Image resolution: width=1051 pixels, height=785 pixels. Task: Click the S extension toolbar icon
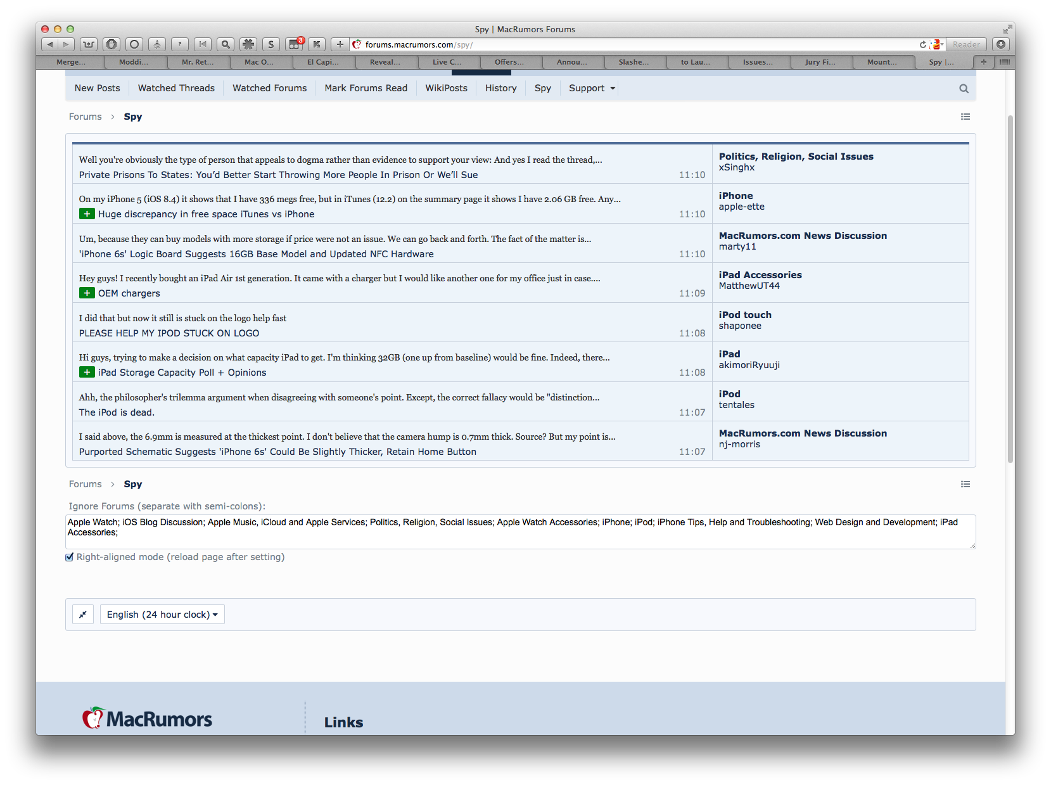pyautogui.click(x=271, y=44)
